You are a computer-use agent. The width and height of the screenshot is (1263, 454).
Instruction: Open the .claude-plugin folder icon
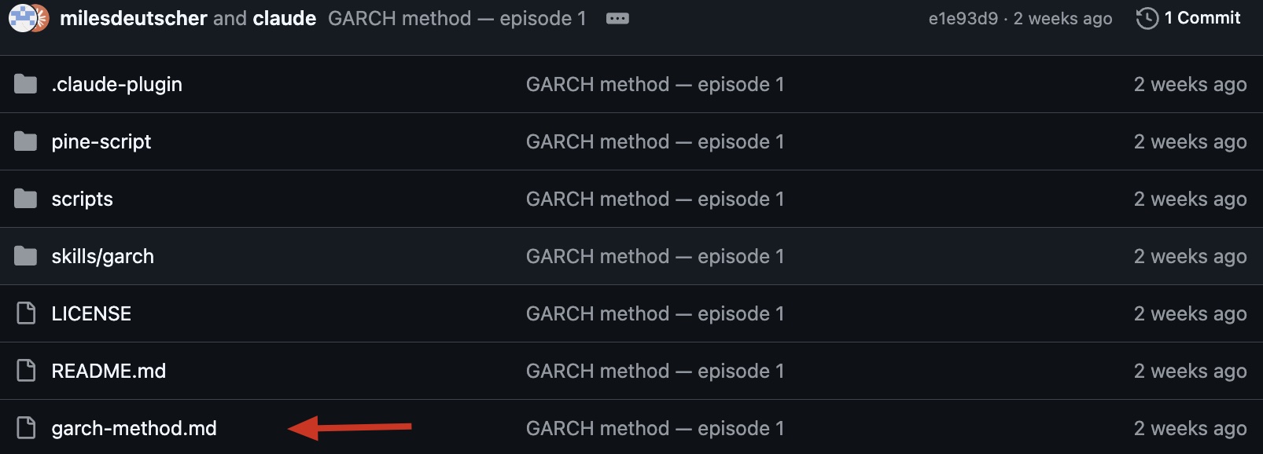pyautogui.click(x=25, y=84)
